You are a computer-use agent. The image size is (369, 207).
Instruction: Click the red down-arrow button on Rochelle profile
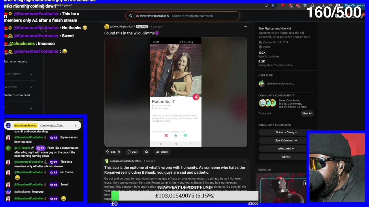tap(196, 97)
